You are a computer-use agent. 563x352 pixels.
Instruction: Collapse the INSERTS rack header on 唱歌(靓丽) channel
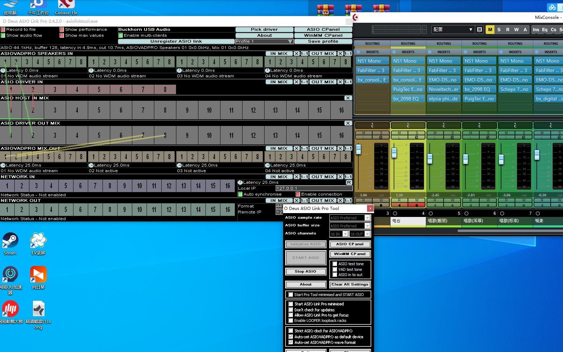[444, 52]
